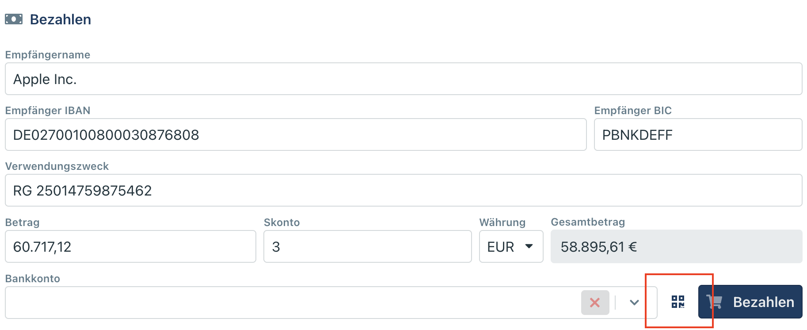The height and width of the screenshot is (330, 807).
Task: Click the Bezahlen heading title at top
Action: pos(61,19)
